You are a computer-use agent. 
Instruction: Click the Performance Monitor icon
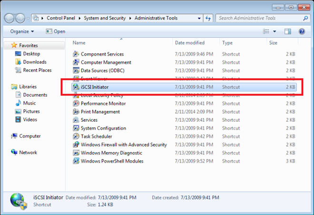76,104
